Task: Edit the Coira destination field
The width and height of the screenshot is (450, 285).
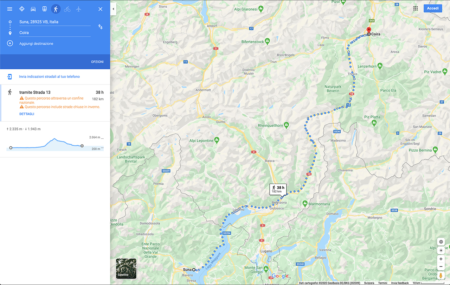Action: (x=55, y=33)
